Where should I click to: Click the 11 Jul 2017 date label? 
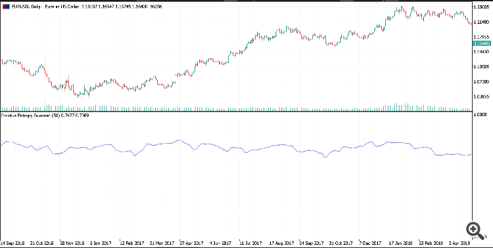tap(250, 243)
